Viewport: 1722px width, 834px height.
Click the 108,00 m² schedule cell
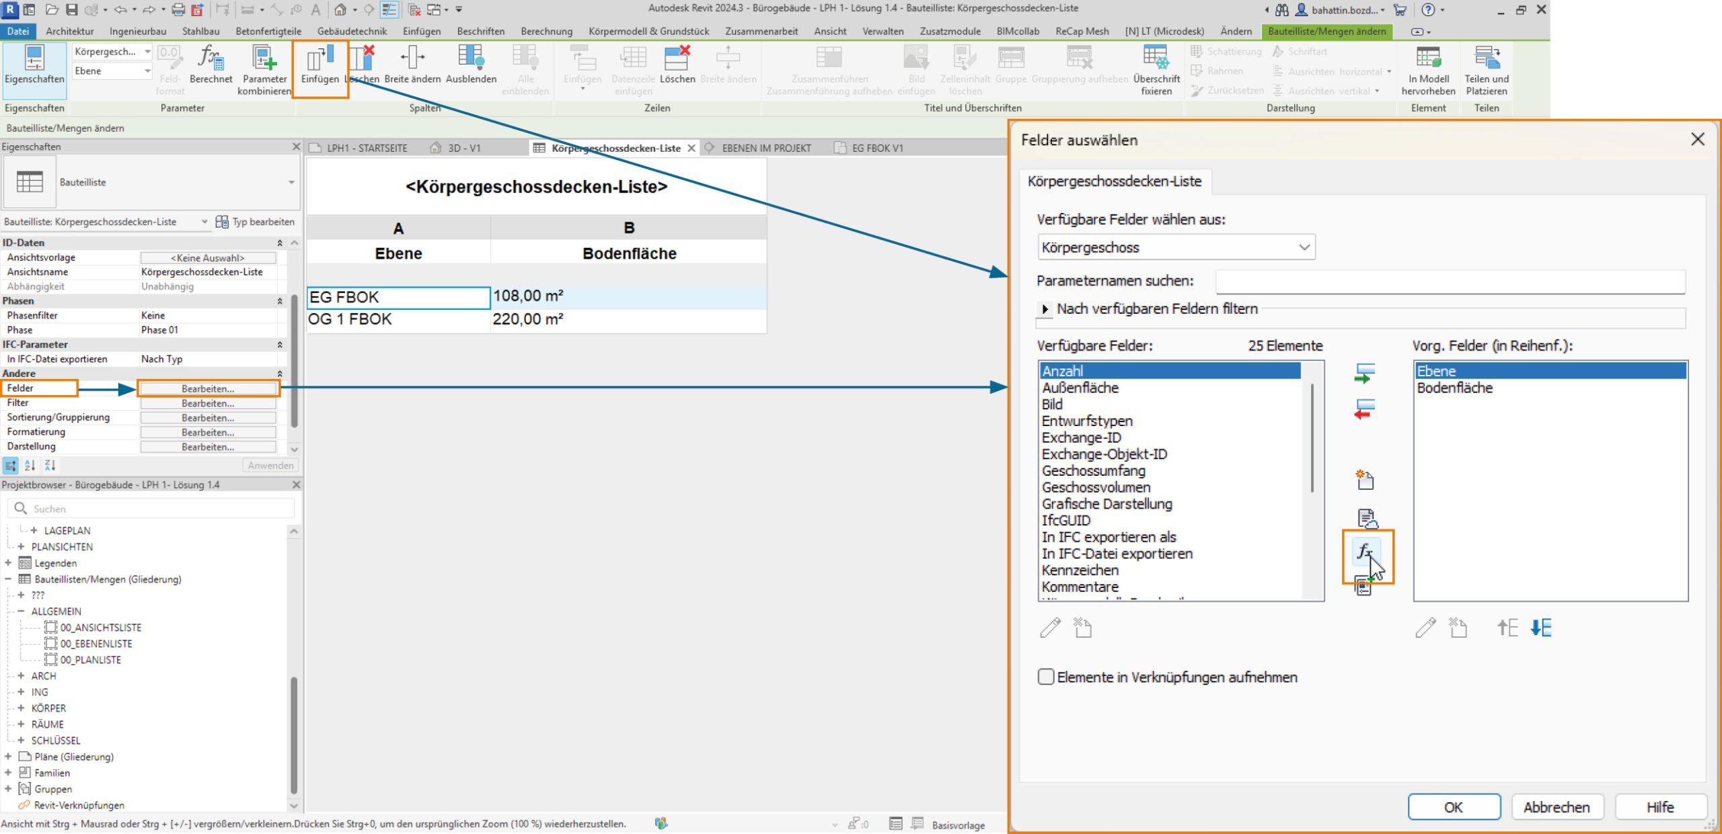click(x=628, y=296)
